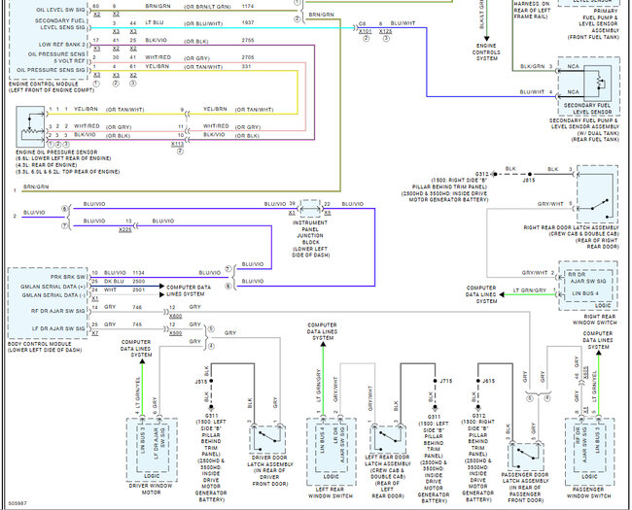This screenshot has width=632, height=510.
Task: Click circuit number 746
Action: click(x=137, y=307)
